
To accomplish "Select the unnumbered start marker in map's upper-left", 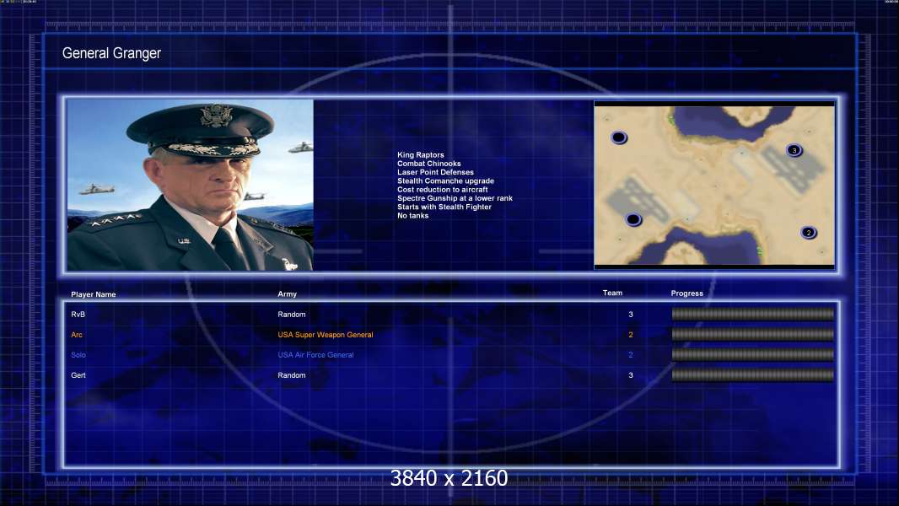I will click(x=619, y=137).
